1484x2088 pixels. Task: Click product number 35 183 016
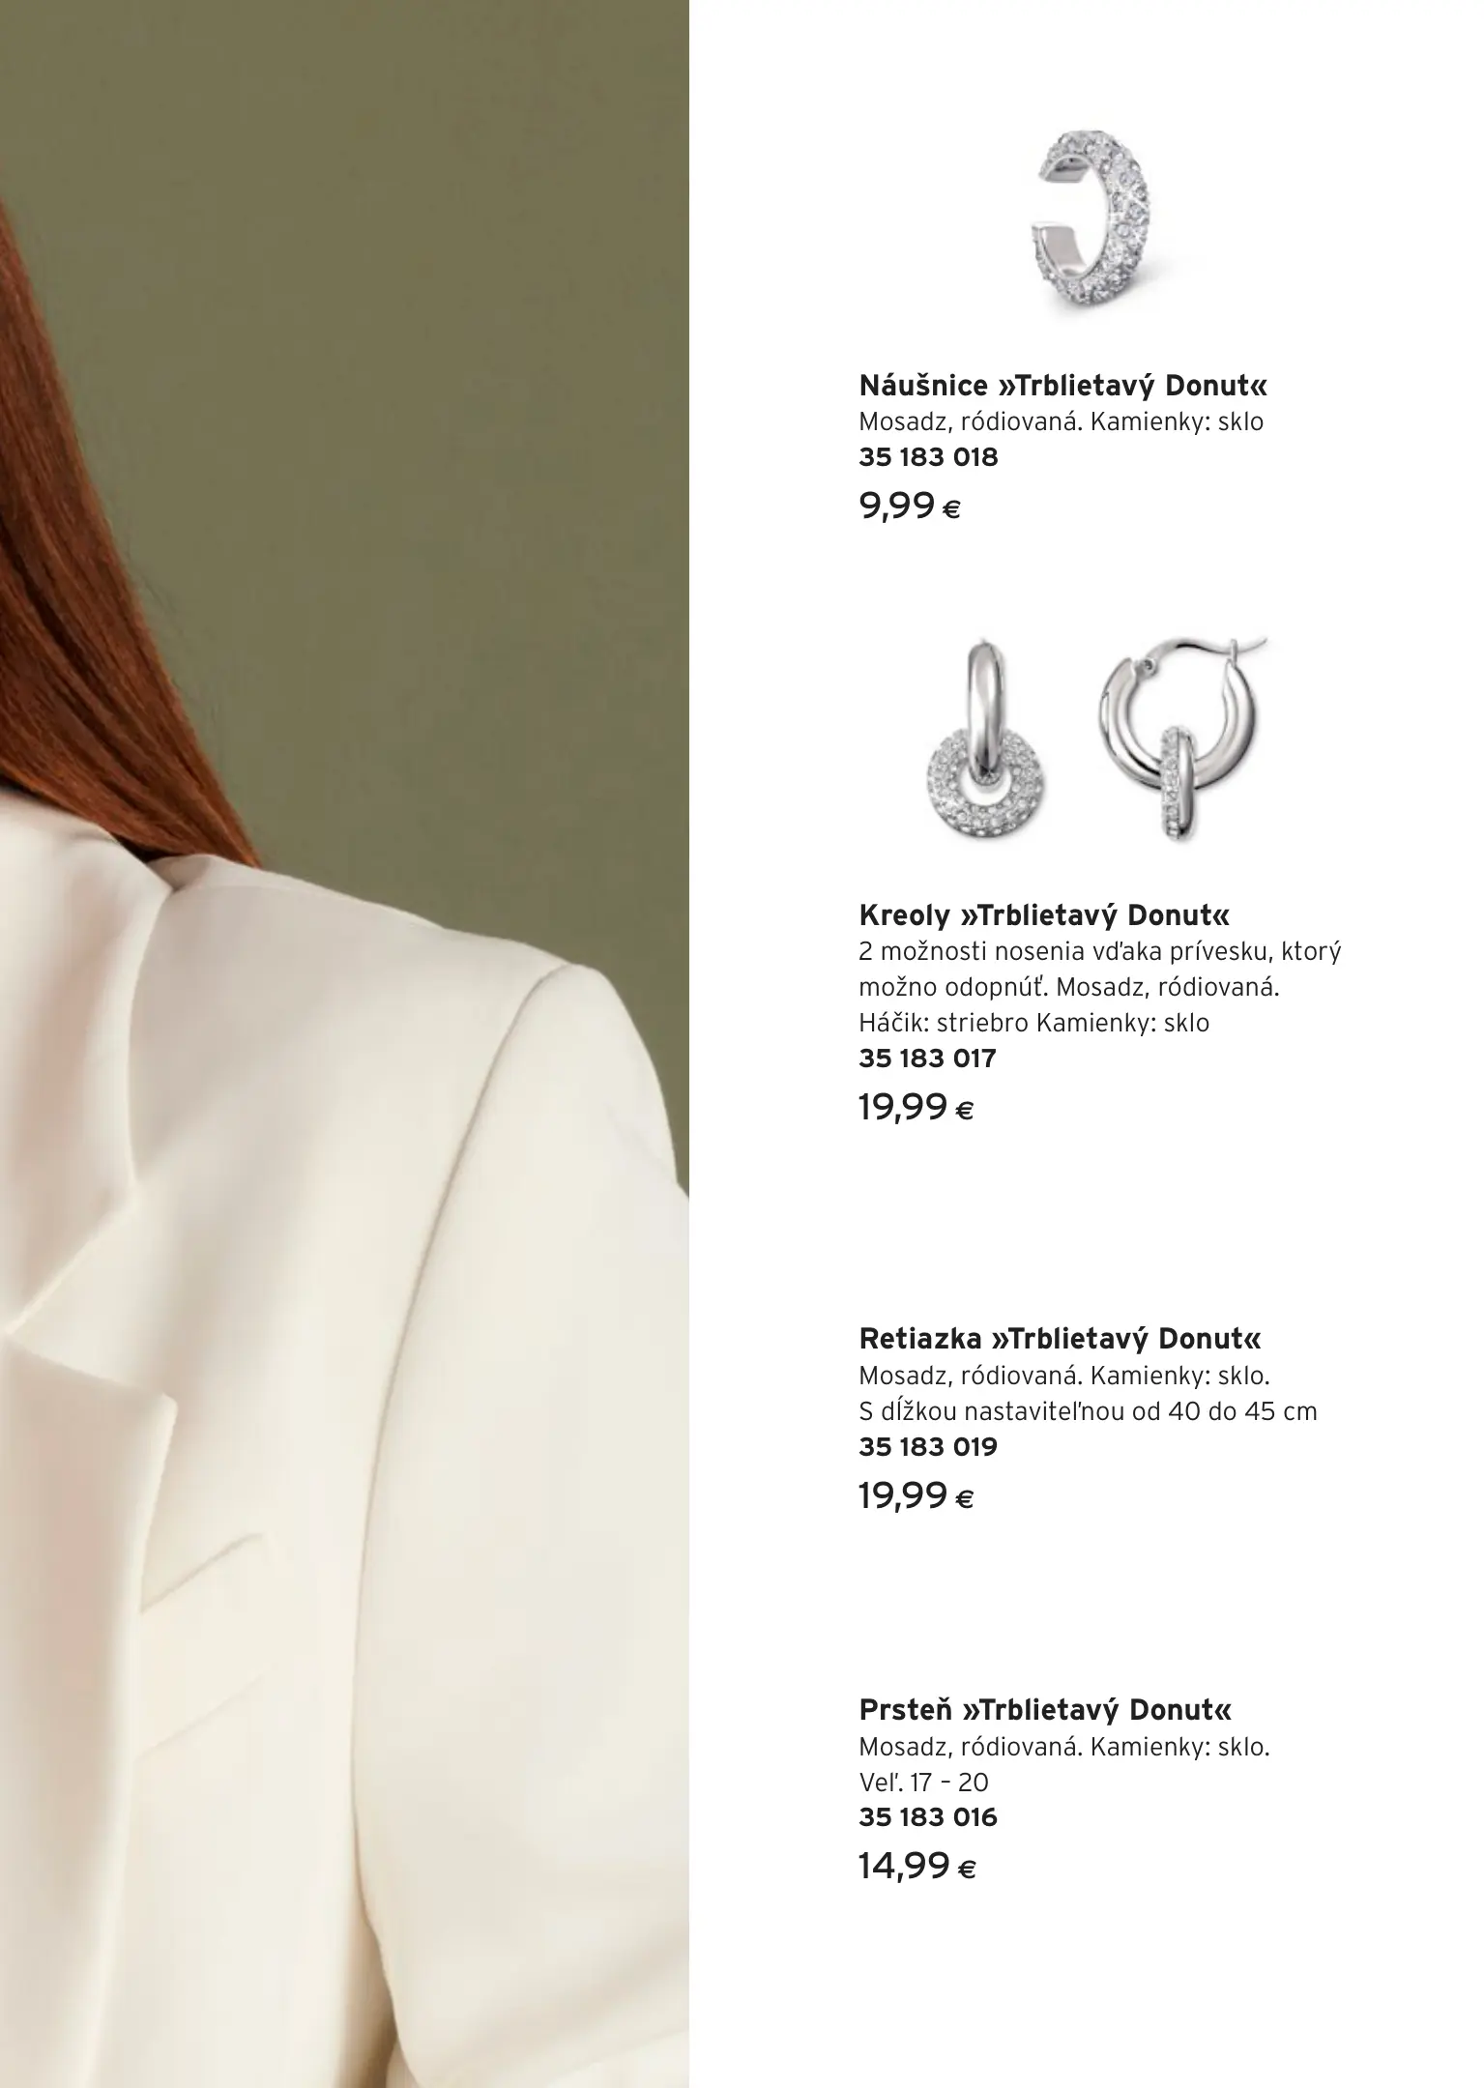coord(928,1817)
